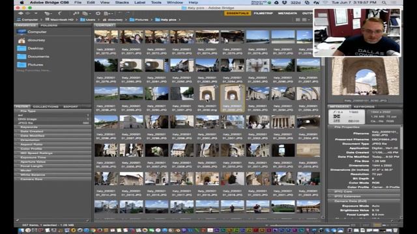Open the Collections panel tab
This screenshot has width=417, height=234.
point(46,107)
